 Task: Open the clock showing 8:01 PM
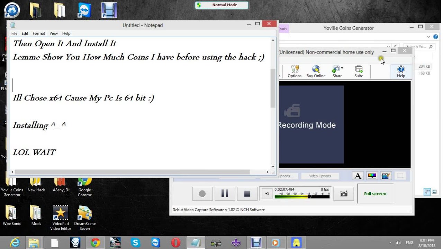pos(427,243)
